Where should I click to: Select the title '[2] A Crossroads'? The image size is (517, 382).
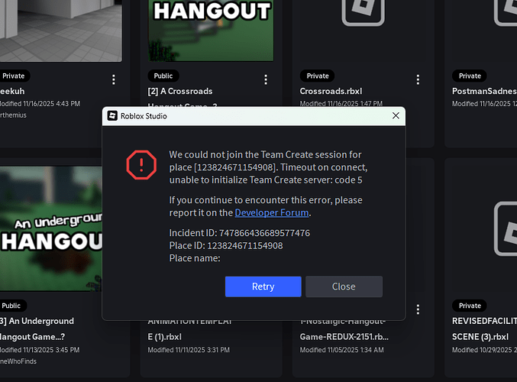(180, 92)
